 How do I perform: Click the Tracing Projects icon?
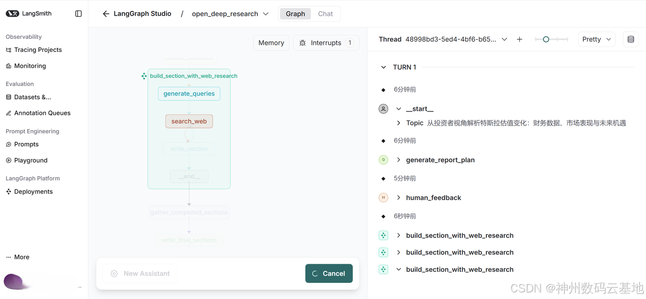coord(9,50)
